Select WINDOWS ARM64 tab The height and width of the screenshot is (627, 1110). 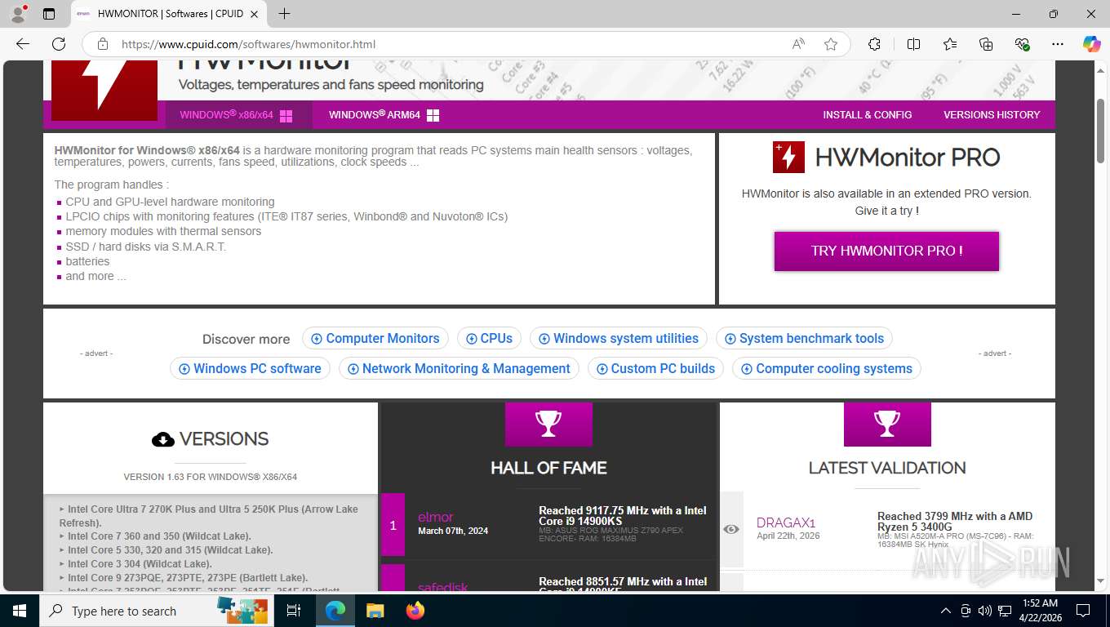pos(384,115)
